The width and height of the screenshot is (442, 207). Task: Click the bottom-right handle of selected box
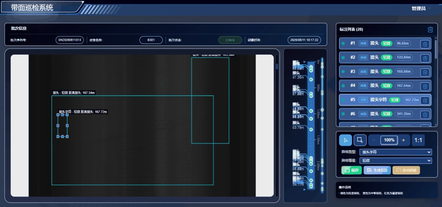(x=67, y=136)
